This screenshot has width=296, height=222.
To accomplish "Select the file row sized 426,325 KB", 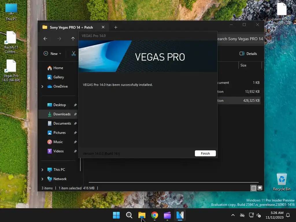I will (239, 101).
